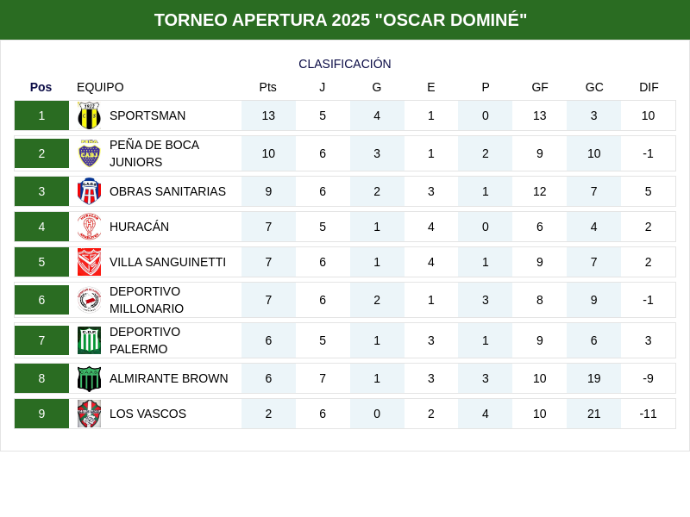
Task: Click the Deportivo Palermo team crest
Action: tap(89, 340)
